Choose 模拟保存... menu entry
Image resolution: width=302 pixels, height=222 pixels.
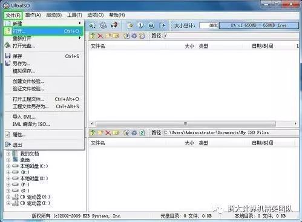point(44,71)
